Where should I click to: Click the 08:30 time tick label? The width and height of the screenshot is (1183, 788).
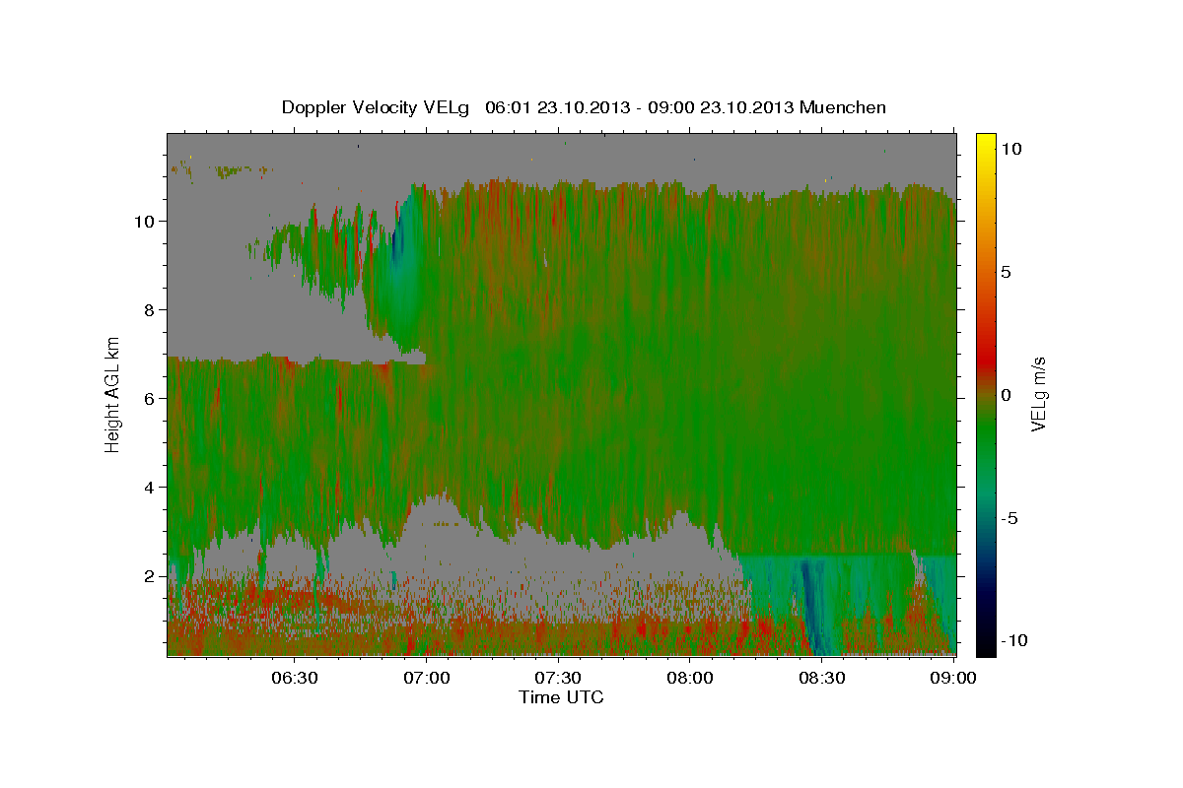click(821, 678)
